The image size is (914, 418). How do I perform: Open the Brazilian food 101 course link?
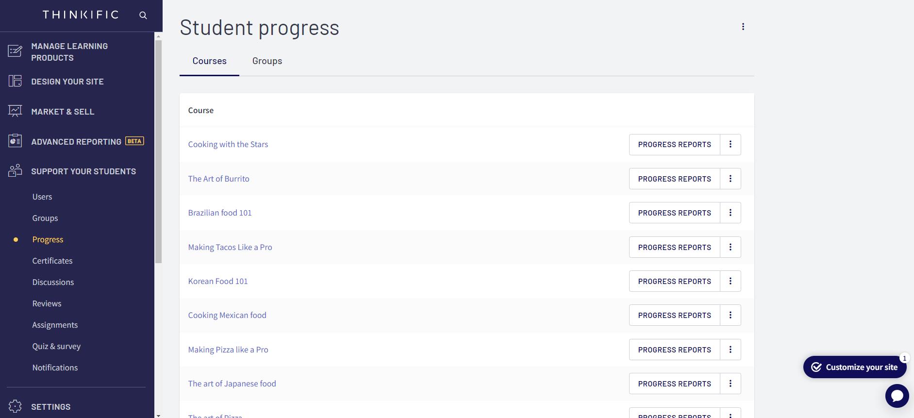220,213
